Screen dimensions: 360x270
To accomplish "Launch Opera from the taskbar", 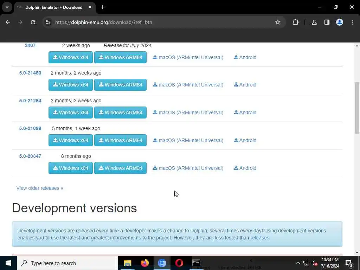I will point(179,263).
